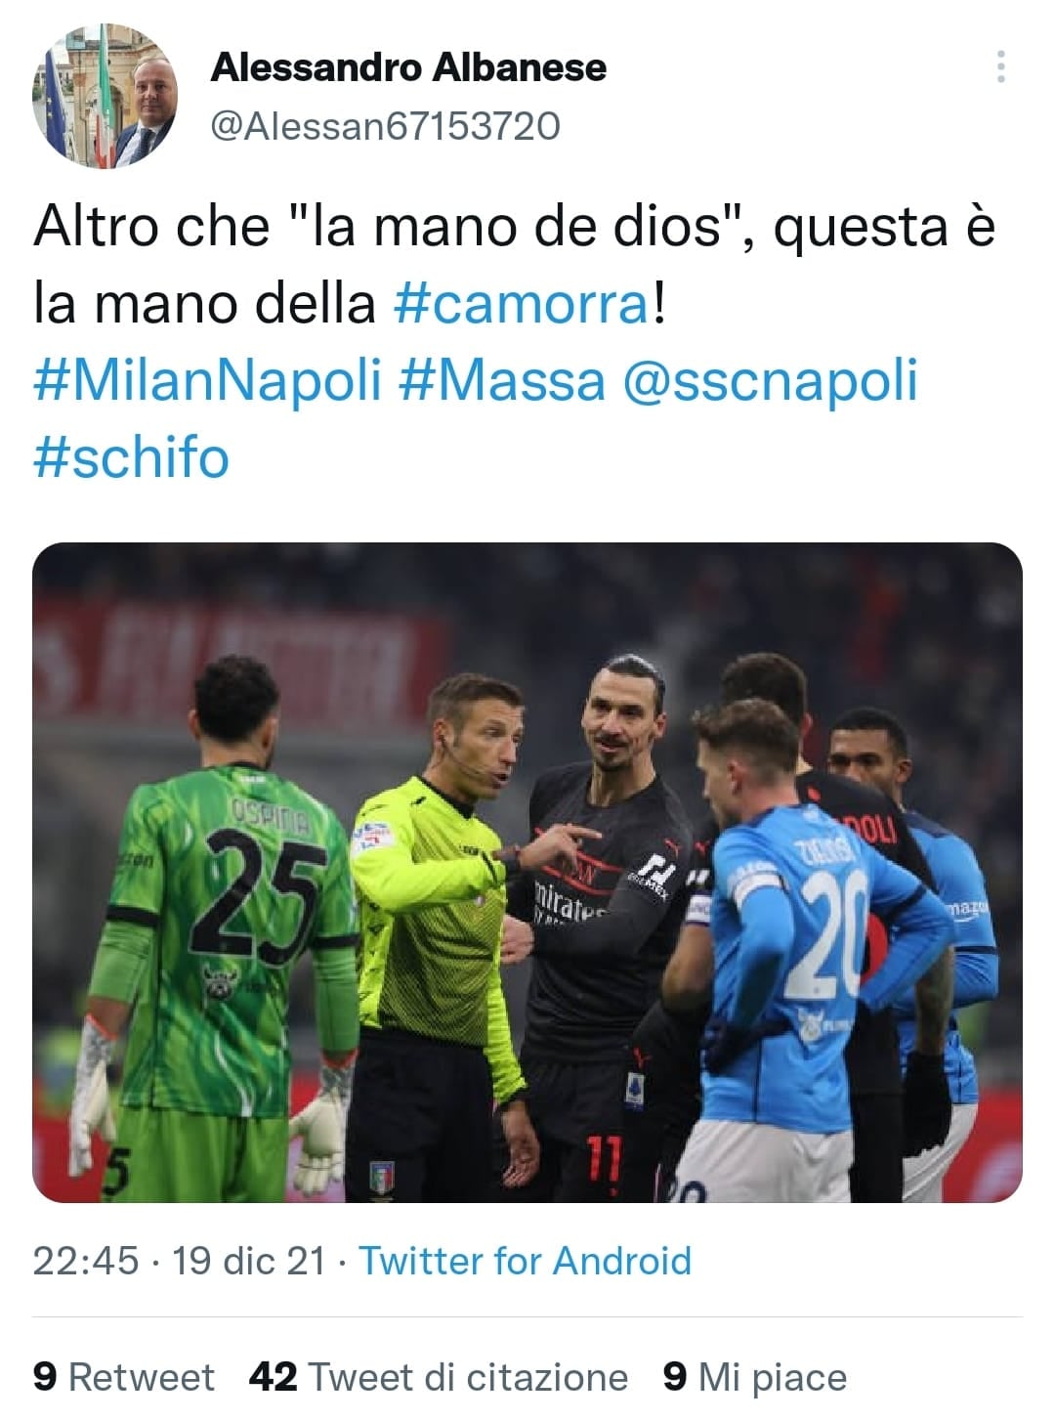Open the @sscnapoli mention

coord(771,380)
